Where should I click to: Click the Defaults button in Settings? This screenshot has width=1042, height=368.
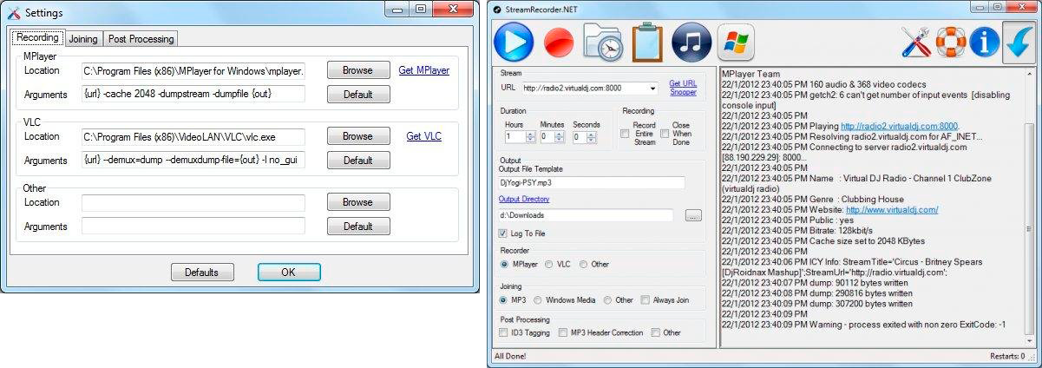click(202, 272)
